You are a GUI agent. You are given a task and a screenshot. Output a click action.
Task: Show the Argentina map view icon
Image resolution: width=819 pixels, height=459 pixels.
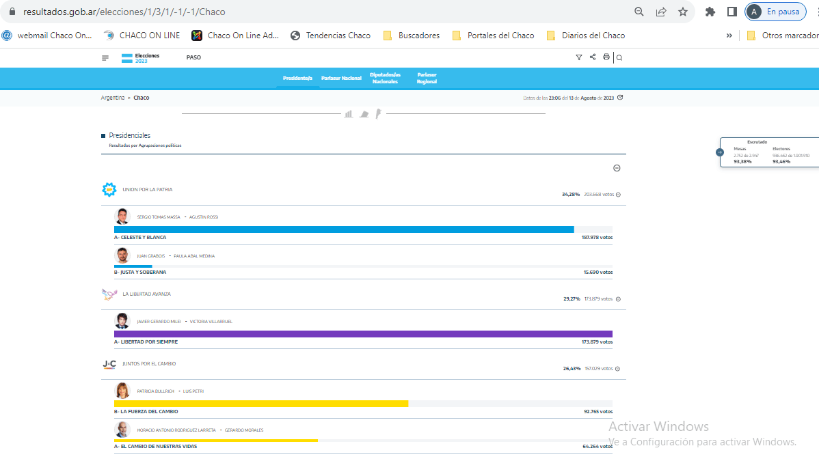pyautogui.click(x=378, y=113)
